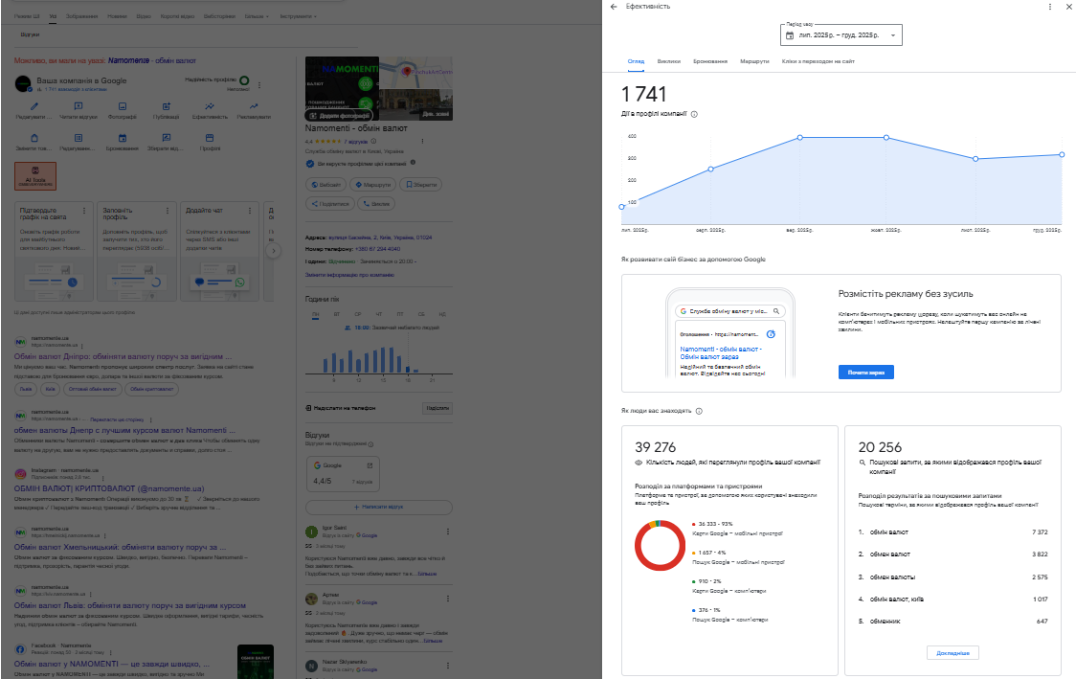Click the info icon next to Дії в профілі компанії
1076x679 pixels.
click(x=694, y=114)
